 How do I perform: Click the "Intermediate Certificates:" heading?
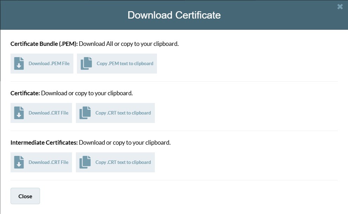pyautogui.click(x=44, y=143)
